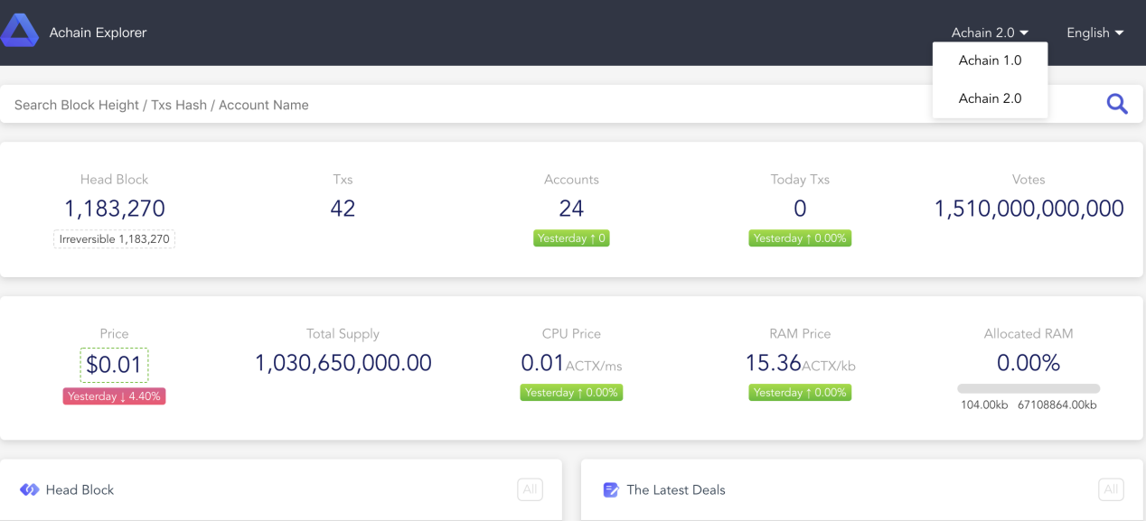The image size is (1146, 521).
Task: Click the Achain Explorer title link
Action: [x=98, y=33]
